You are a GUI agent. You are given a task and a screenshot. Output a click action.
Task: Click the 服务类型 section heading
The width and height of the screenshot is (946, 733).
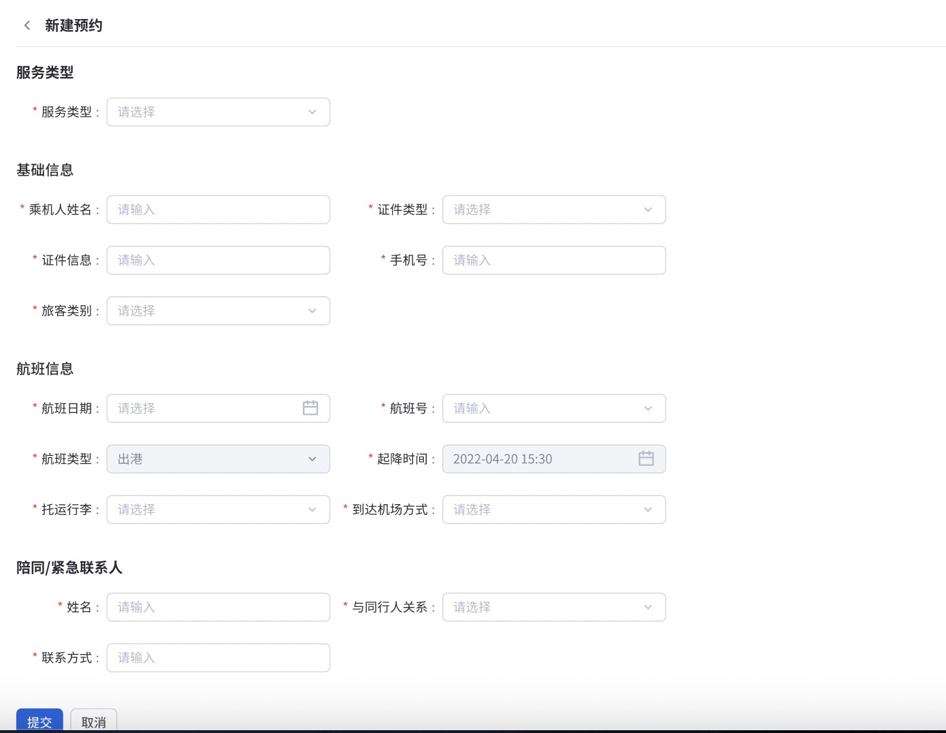coord(45,72)
